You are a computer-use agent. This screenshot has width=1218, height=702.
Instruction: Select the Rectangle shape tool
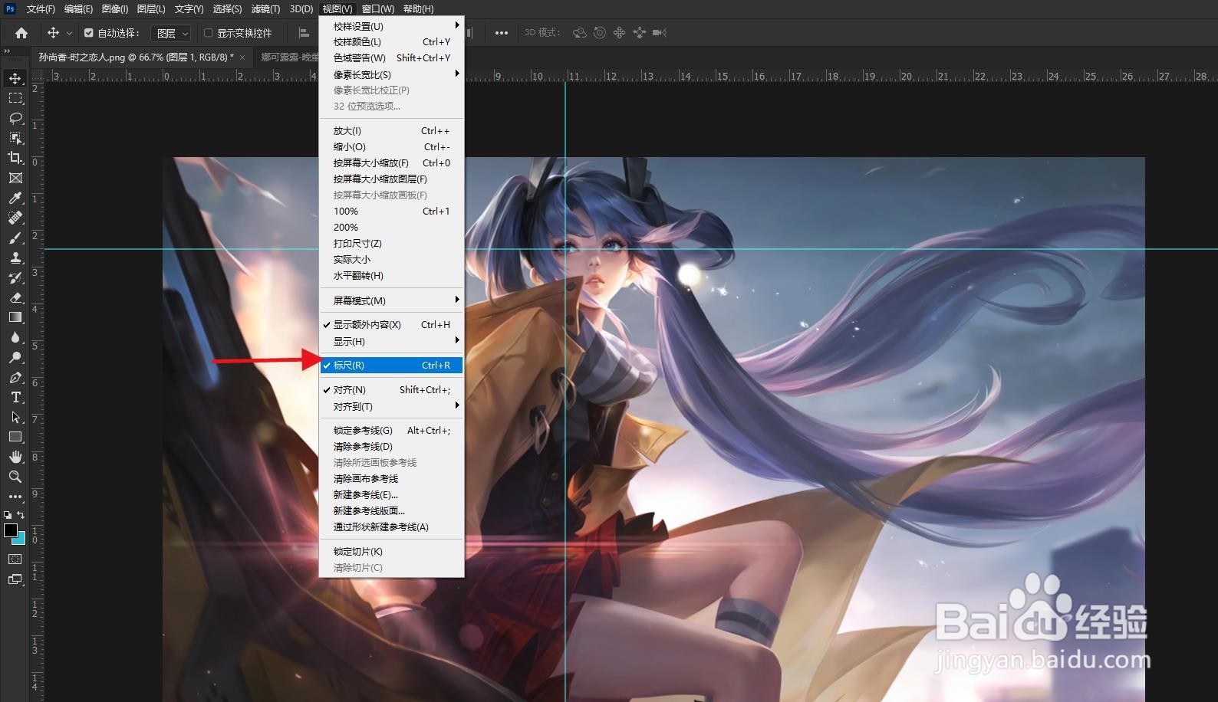[15, 437]
